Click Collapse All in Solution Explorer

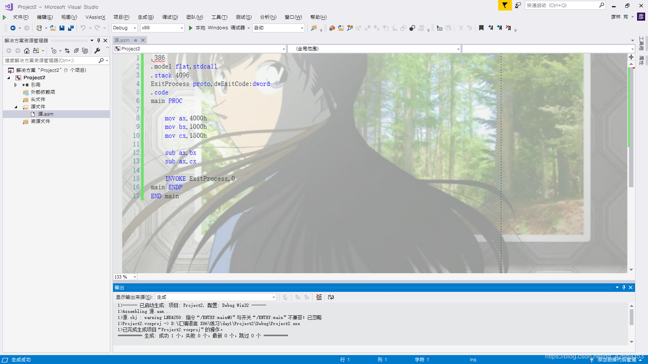click(76, 51)
